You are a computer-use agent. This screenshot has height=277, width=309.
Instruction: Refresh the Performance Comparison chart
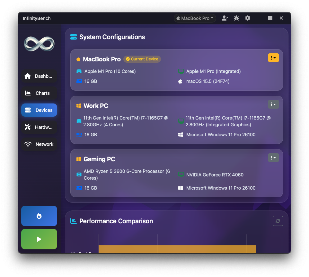278,221
